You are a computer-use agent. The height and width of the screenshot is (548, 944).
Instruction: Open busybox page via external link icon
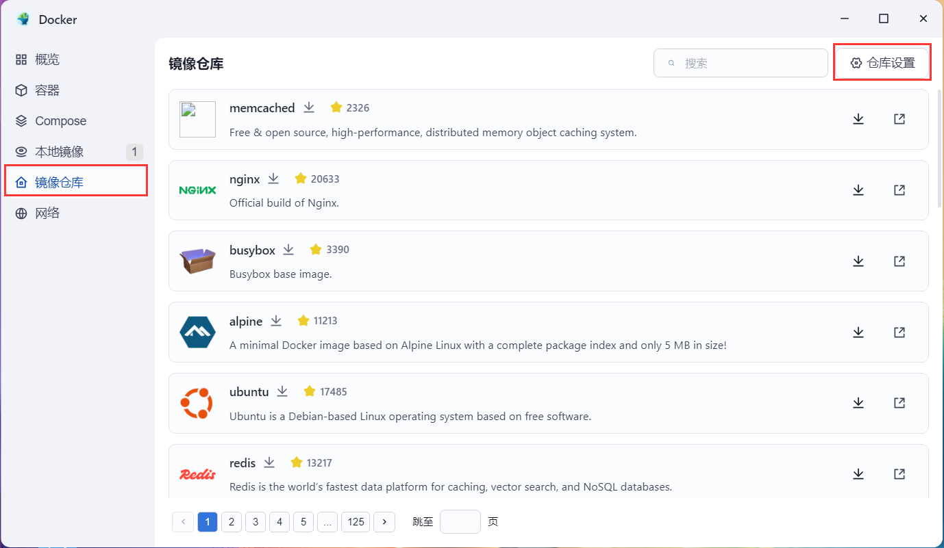coord(899,261)
